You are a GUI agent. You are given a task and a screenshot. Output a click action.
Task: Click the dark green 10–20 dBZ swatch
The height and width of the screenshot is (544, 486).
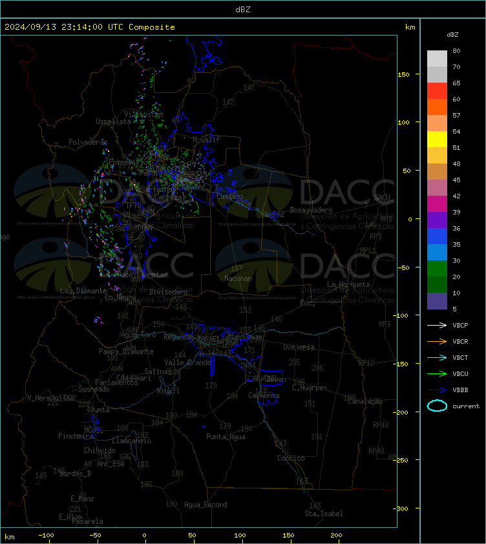tap(437, 284)
